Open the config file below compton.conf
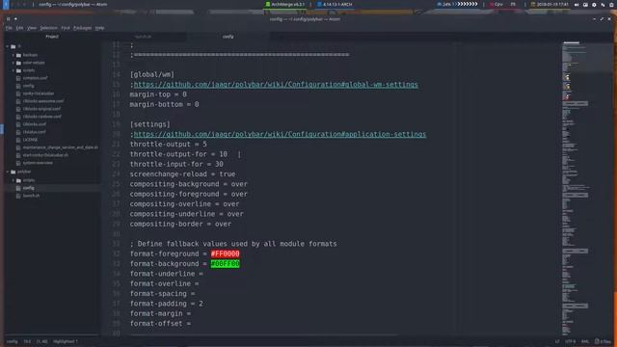Image resolution: width=617 pixels, height=347 pixels. [x=28, y=86]
